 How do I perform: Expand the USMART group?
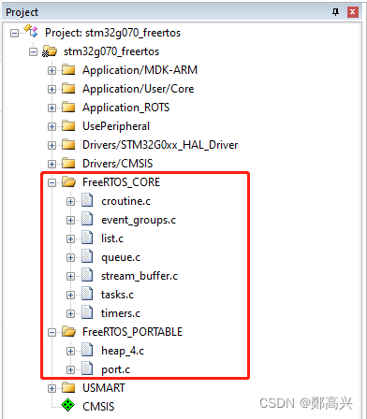[x=51, y=388]
